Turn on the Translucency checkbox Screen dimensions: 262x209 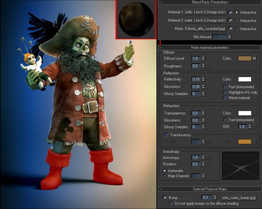[x=167, y=135]
